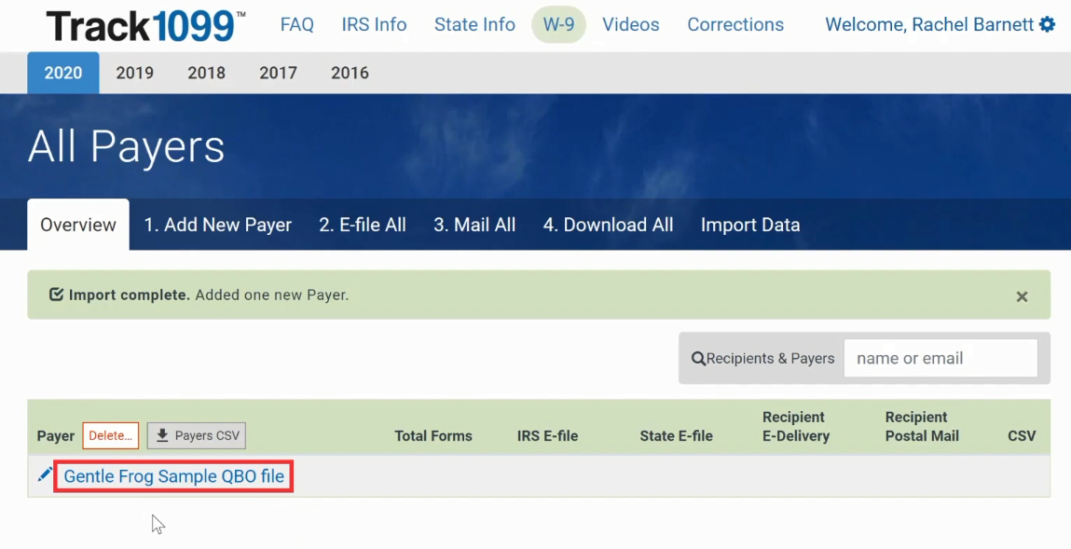
Task: Open settings gear next to Rachel Barnett
Action: pyautogui.click(x=1047, y=24)
